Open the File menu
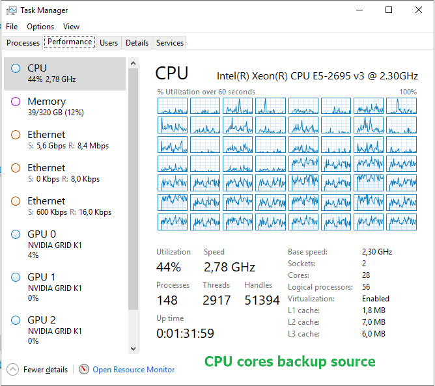 coord(12,27)
